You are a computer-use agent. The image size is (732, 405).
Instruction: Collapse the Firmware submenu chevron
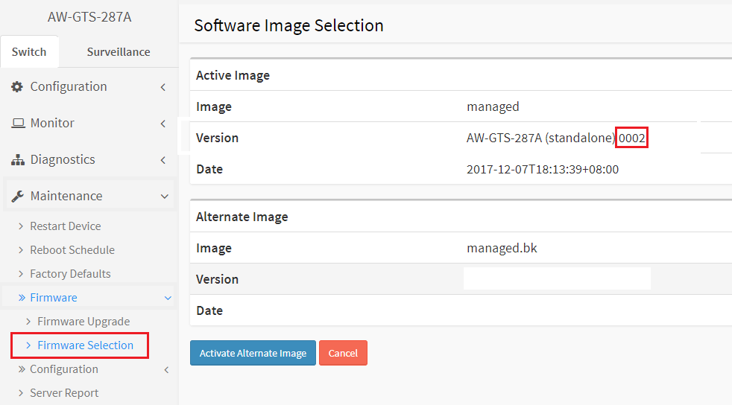[168, 299]
